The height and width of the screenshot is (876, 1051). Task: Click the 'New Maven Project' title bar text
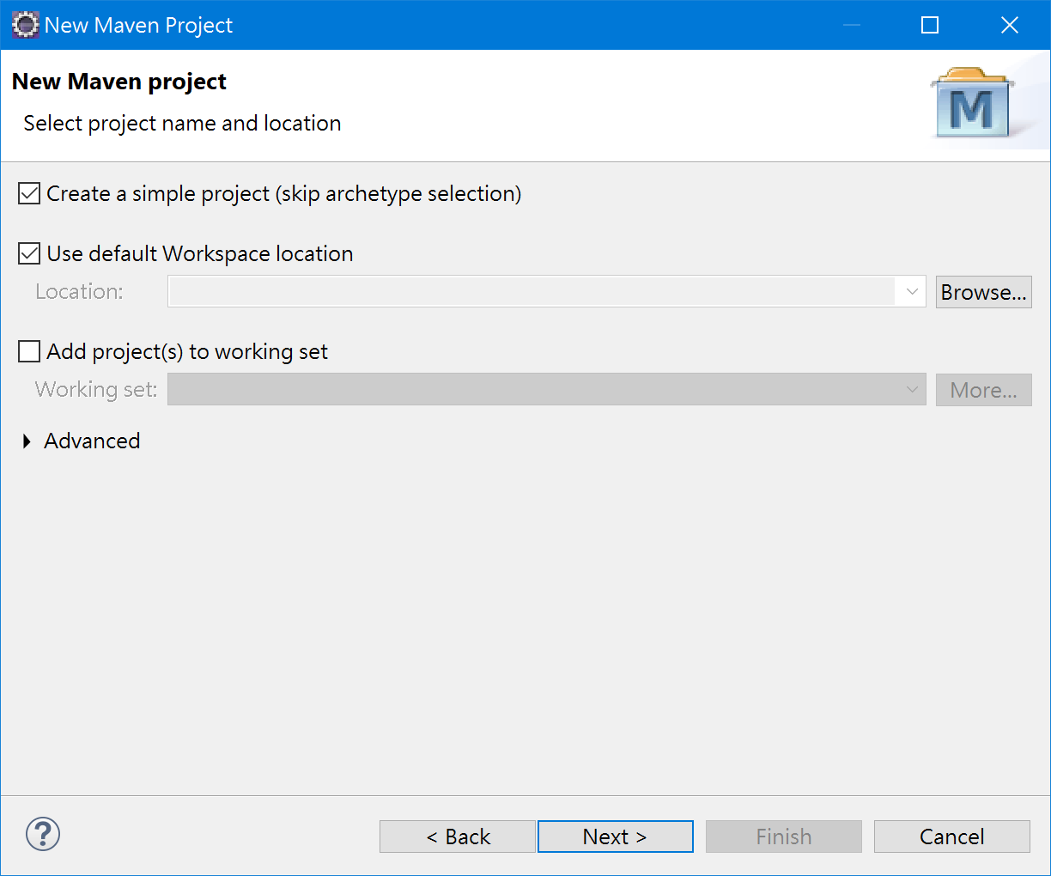[x=138, y=25]
